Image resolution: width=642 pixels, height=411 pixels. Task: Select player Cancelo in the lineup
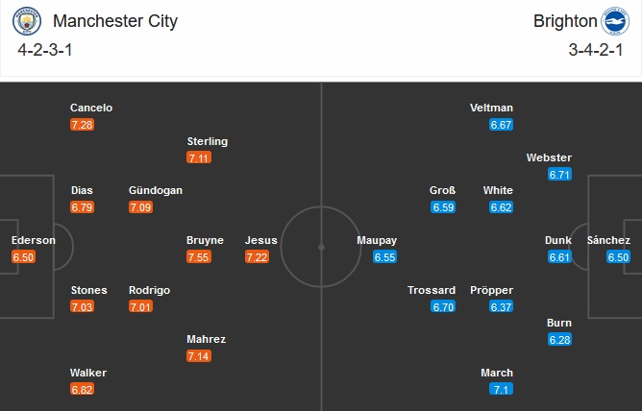(x=88, y=108)
